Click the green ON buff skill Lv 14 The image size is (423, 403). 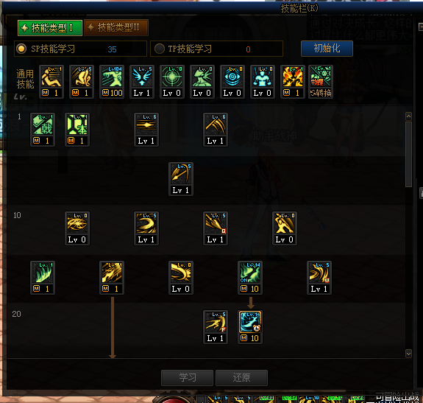(250, 273)
